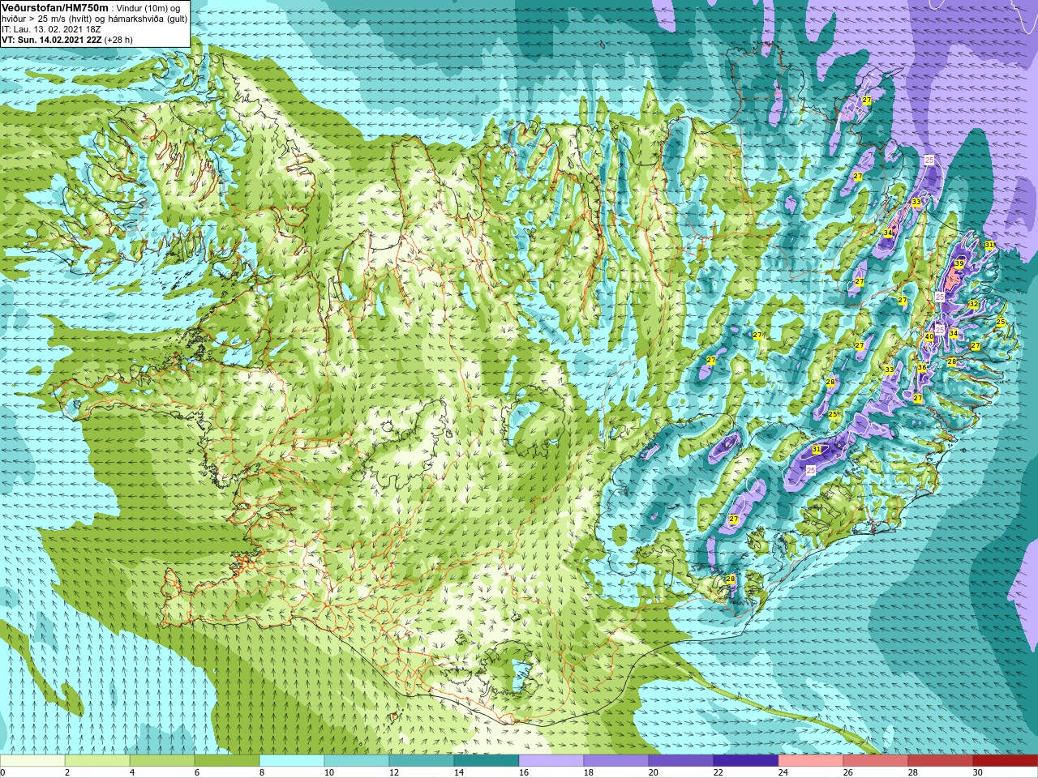Pick the 8–10 m/s light cyan legend swatch
This screenshot has width=1038, height=778.
[x=292, y=761]
